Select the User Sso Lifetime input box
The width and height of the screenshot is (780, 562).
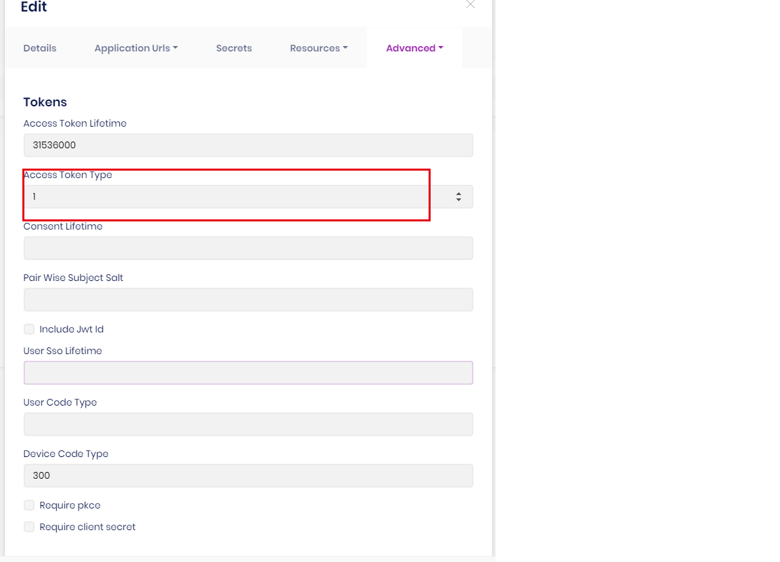[x=248, y=373]
